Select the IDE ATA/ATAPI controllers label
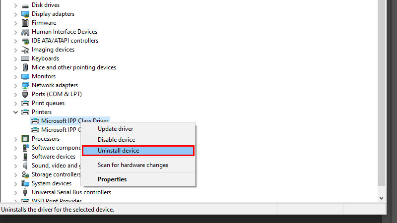Image resolution: width=397 pixels, height=223 pixels. tap(65, 41)
